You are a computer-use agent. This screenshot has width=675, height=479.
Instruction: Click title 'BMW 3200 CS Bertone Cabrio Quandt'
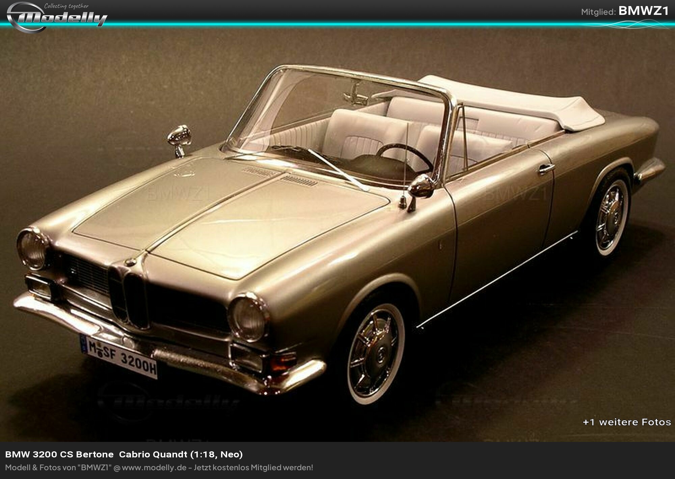pyautogui.click(x=124, y=454)
